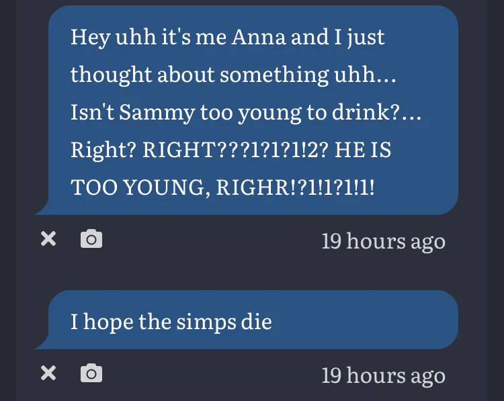The height and width of the screenshot is (401, 504).
Task: Delete the "I hope the simps die" message
Action: click(48, 373)
